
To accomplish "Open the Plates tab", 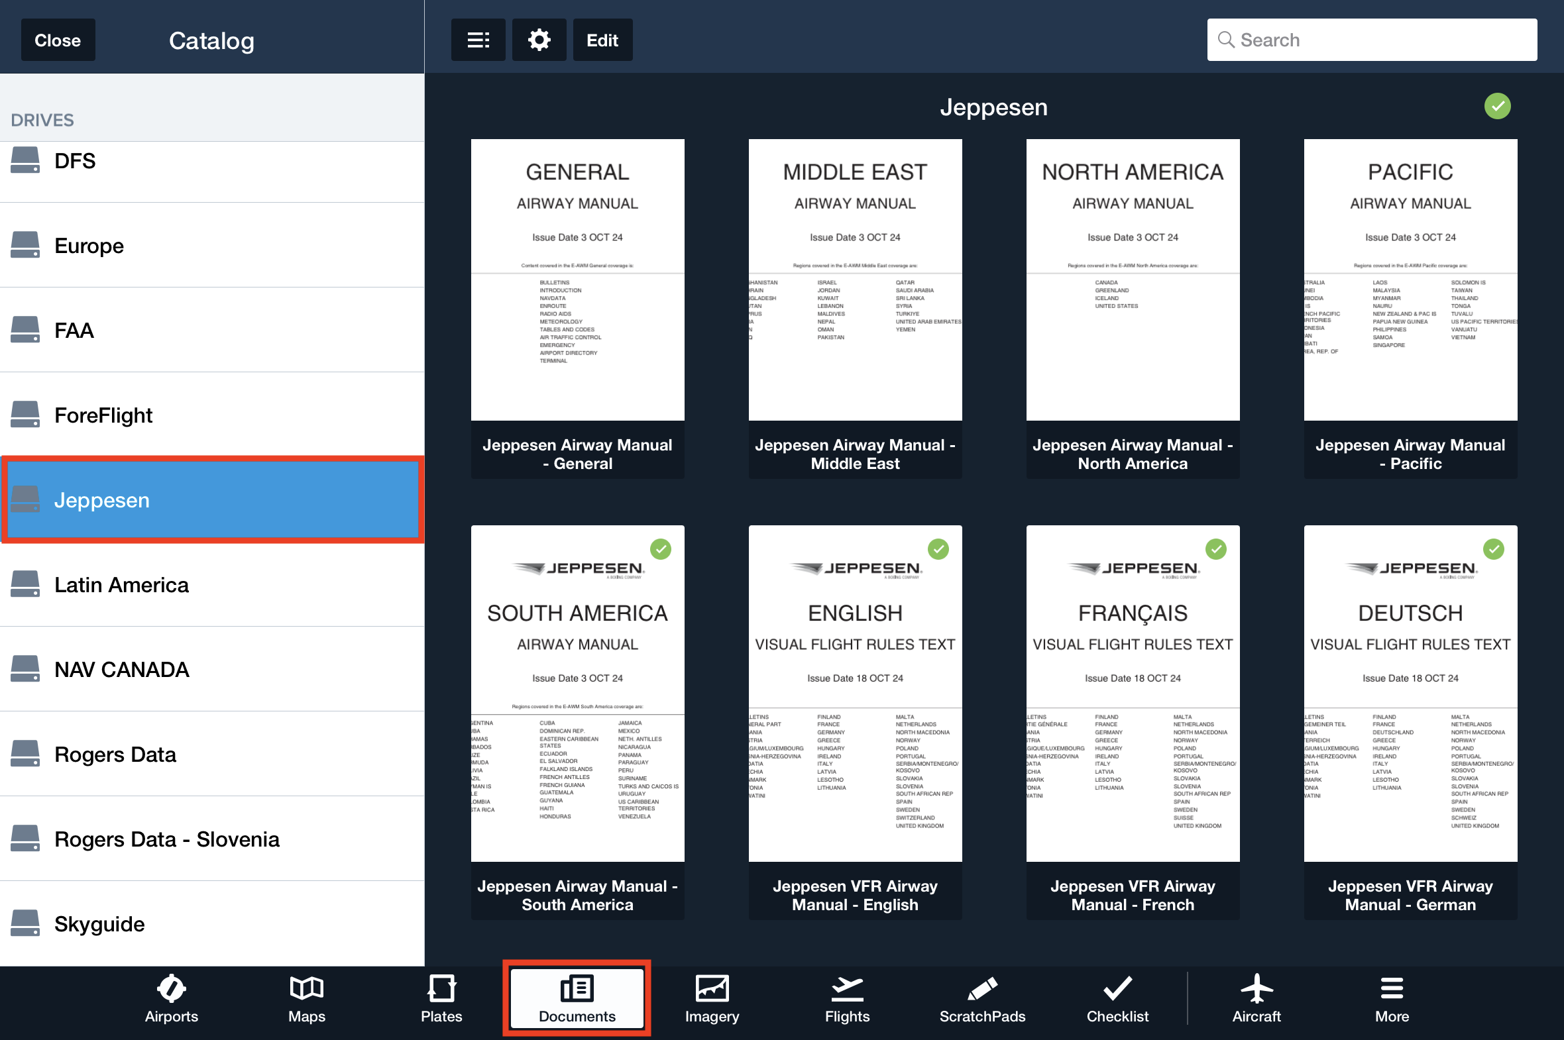I will (441, 999).
